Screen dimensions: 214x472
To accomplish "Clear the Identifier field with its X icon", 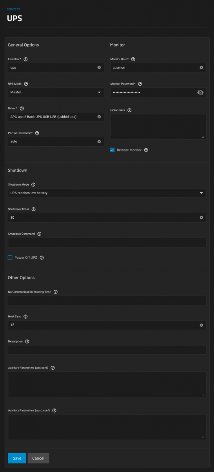I will [x=99, y=68].
